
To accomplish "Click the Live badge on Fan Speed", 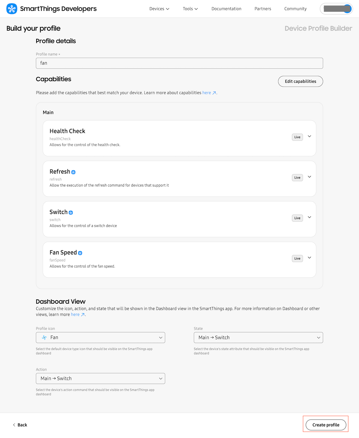I will coord(297,259).
